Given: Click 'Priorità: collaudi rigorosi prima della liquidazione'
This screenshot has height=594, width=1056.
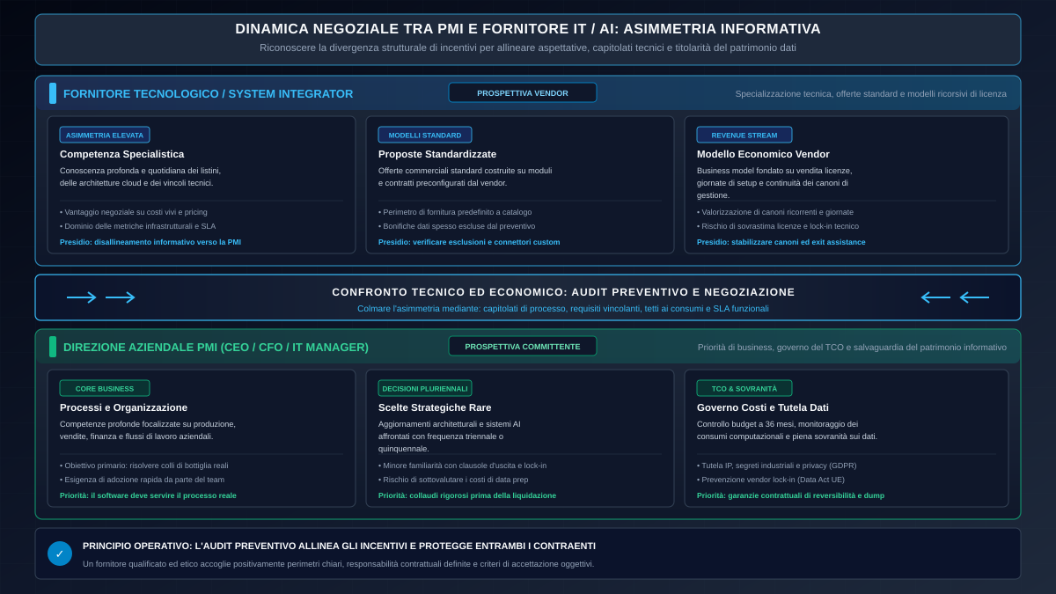Looking at the screenshot, I should coord(467,495).
